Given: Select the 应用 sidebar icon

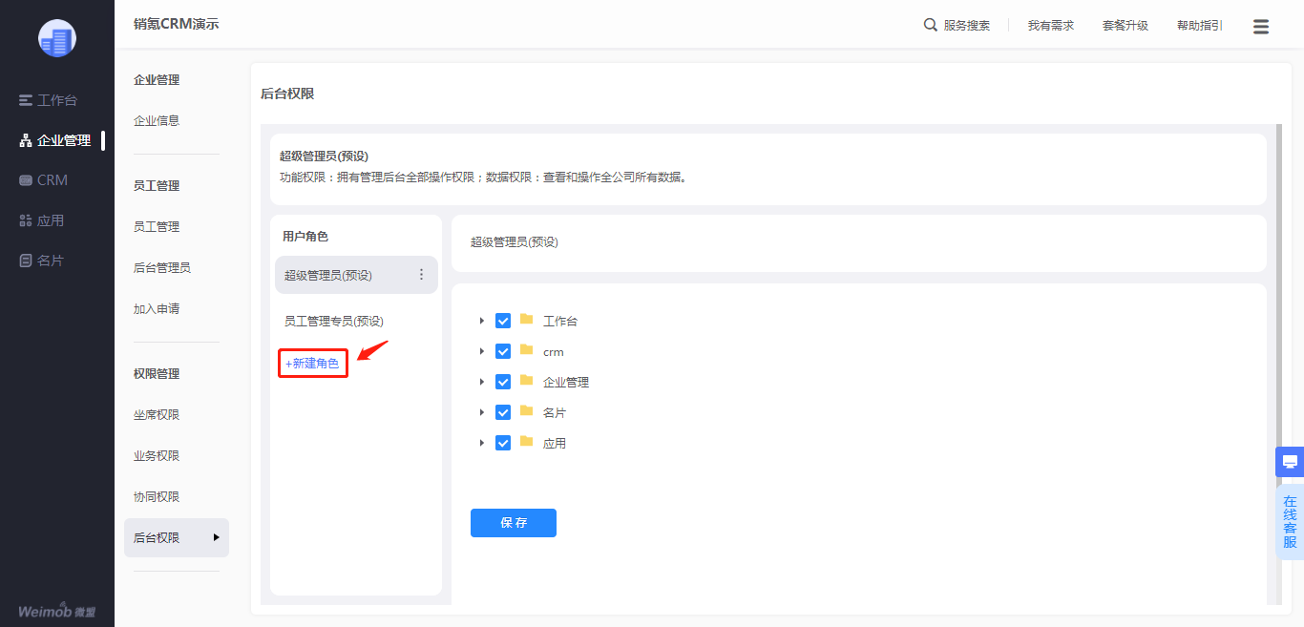Looking at the screenshot, I should [x=26, y=220].
